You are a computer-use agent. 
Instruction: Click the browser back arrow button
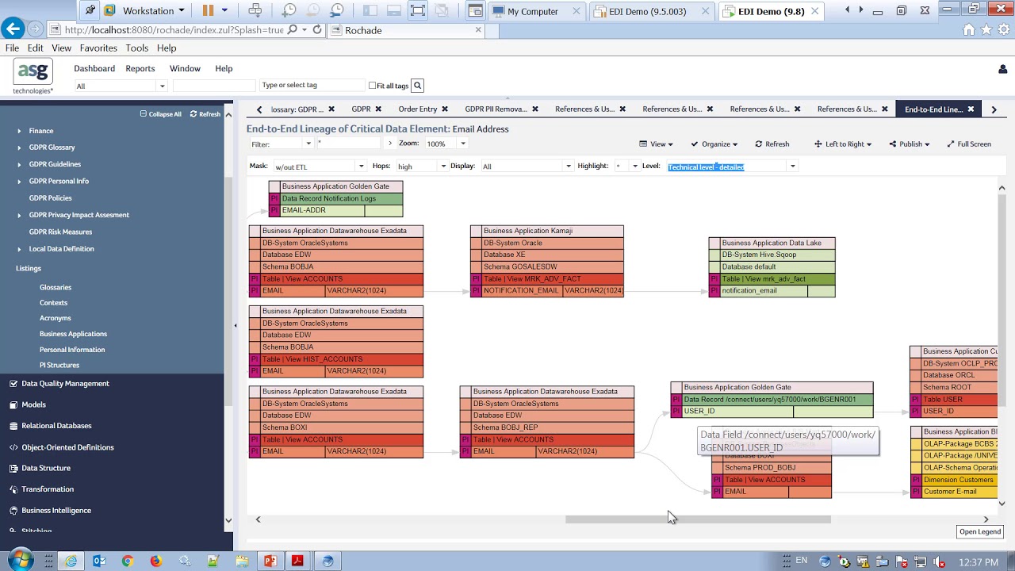pyautogui.click(x=12, y=29)
